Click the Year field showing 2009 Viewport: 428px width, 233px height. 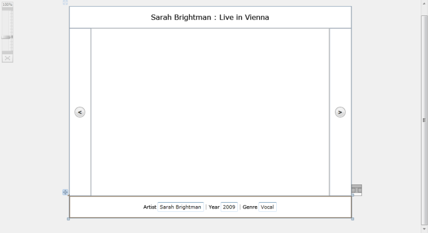coord(229,207)
